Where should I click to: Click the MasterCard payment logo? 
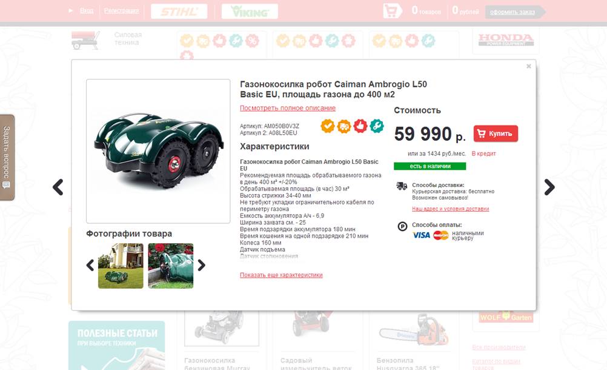[x=440, y=235]
